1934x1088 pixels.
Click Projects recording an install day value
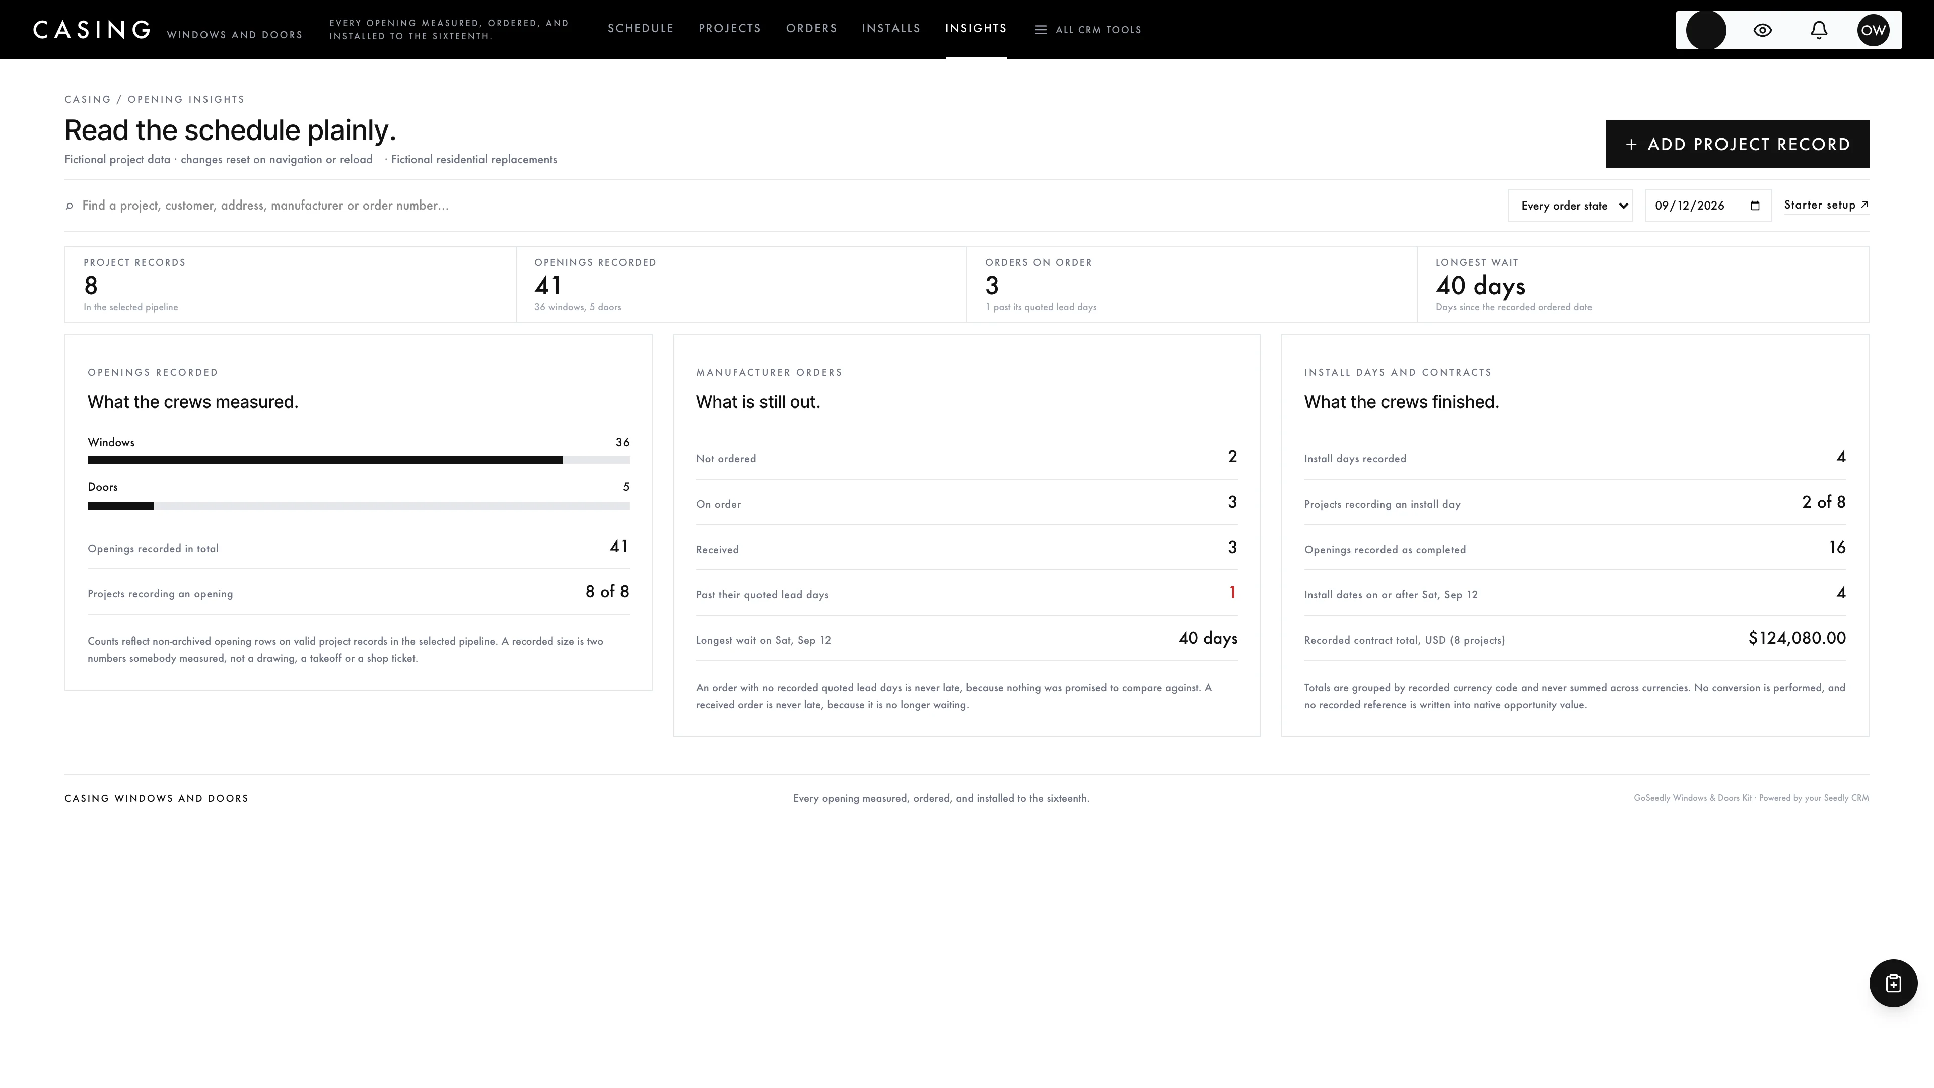click(1824, 502)
